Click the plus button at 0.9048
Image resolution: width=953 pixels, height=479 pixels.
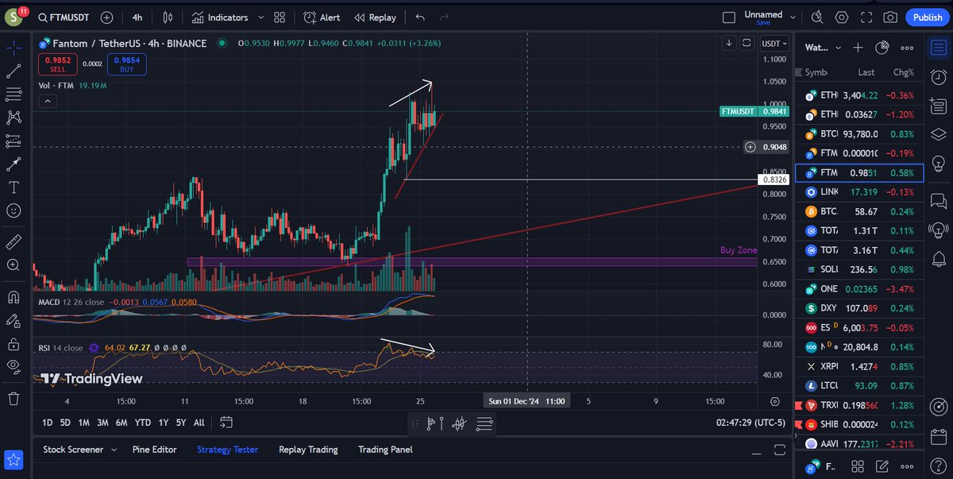[750, 147]
